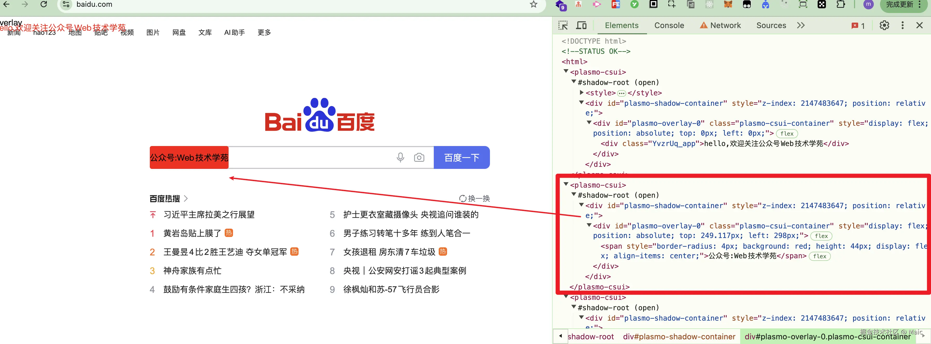
Task: Toggle flex badge next to span element
Action: click(819, 256)
